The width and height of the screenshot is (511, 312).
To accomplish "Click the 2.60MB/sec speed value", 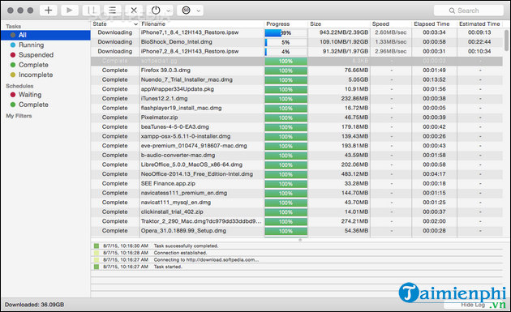I will 390,32.
